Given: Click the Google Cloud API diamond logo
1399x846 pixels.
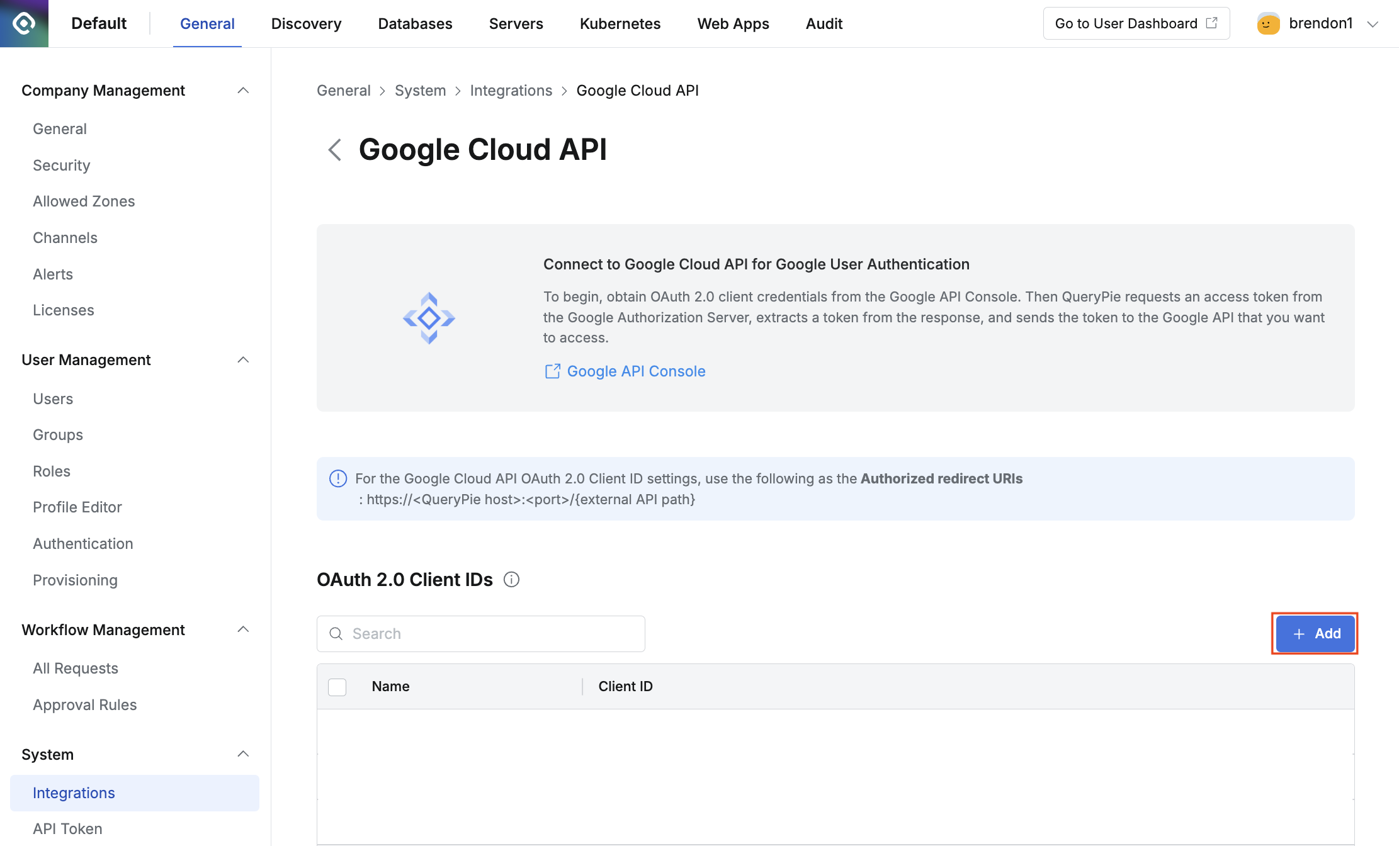Looking at the screenshot, I should pyautogui.click(x=429, y=318).
